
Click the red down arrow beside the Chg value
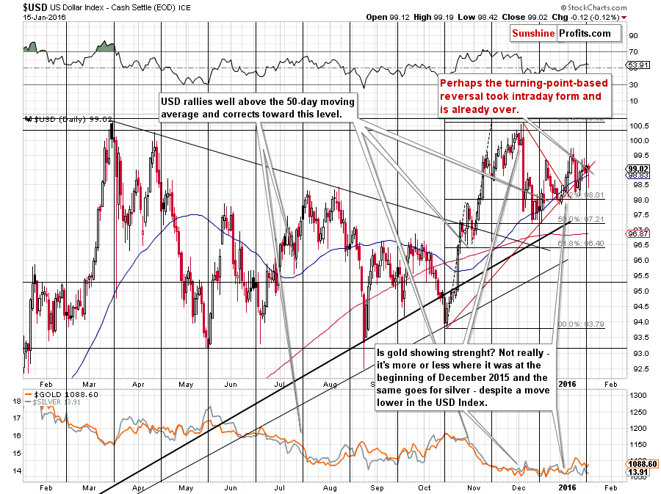pyautogui.click(x=624, y=18)
